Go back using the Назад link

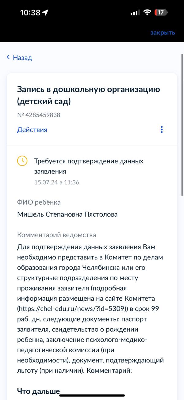coord(22,58)
